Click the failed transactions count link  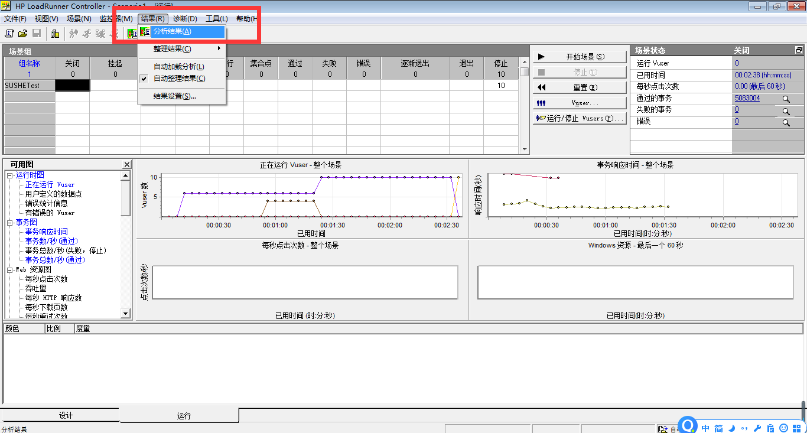pos(737,110)
